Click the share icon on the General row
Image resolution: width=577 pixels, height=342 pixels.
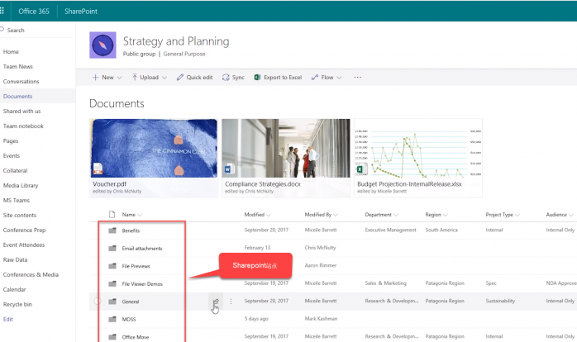pos(216,302)
